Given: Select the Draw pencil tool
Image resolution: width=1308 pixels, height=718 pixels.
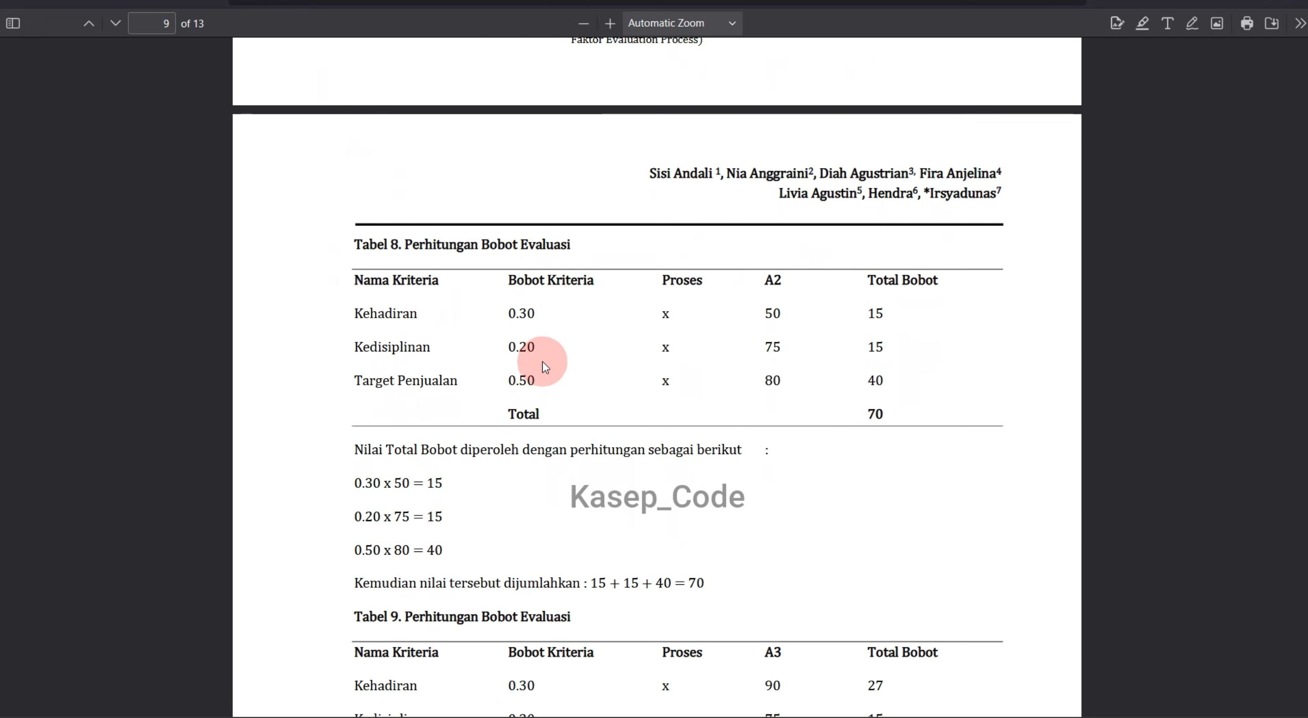Looking at the screenshot, I should pos(1192,24).
